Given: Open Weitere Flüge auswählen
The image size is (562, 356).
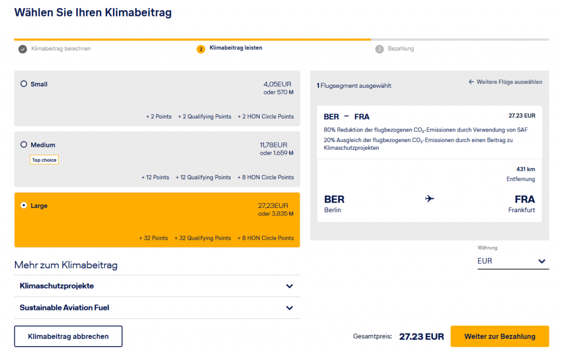Looking at the screenshot, I should point(509,82).
